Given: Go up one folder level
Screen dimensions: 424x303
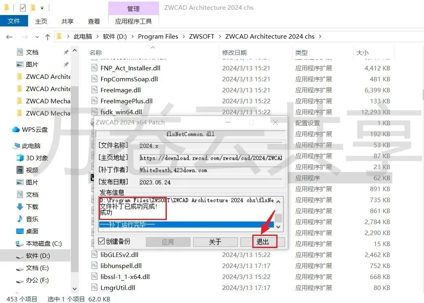Looking at the screenshot, I should pos(48,37).
